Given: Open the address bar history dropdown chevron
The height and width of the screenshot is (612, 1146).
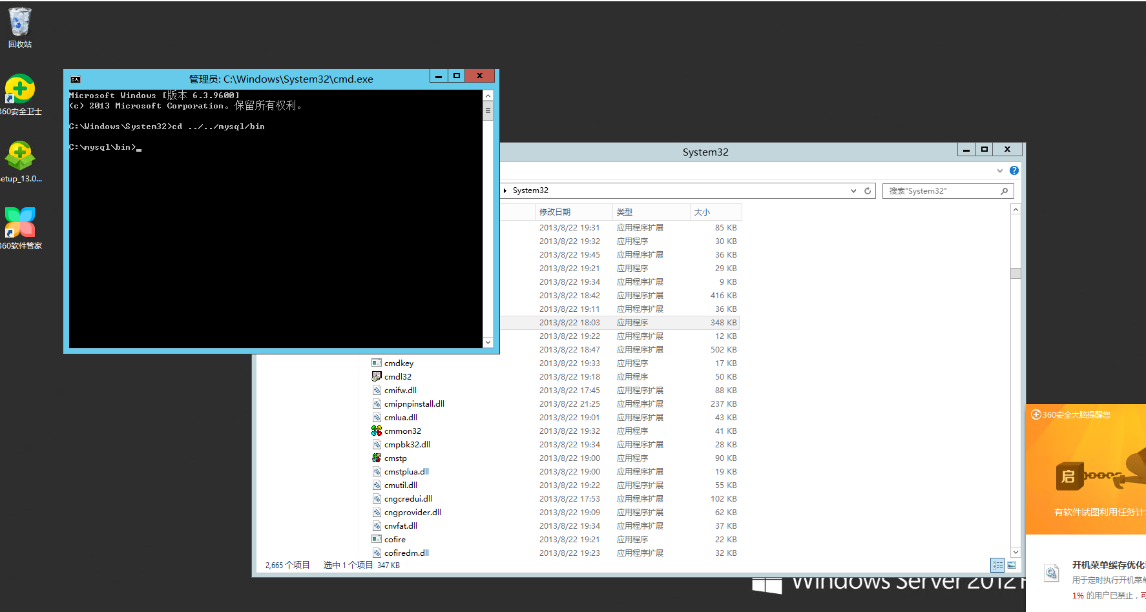Looking at the screenshot, I should tap(853, 190).
